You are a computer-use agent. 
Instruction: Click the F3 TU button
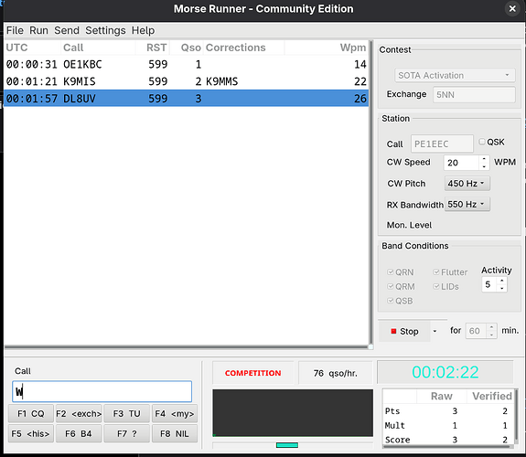(126, 414)
